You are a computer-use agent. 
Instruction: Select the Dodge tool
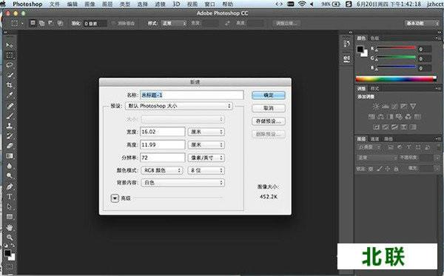(x=10, y=176)
